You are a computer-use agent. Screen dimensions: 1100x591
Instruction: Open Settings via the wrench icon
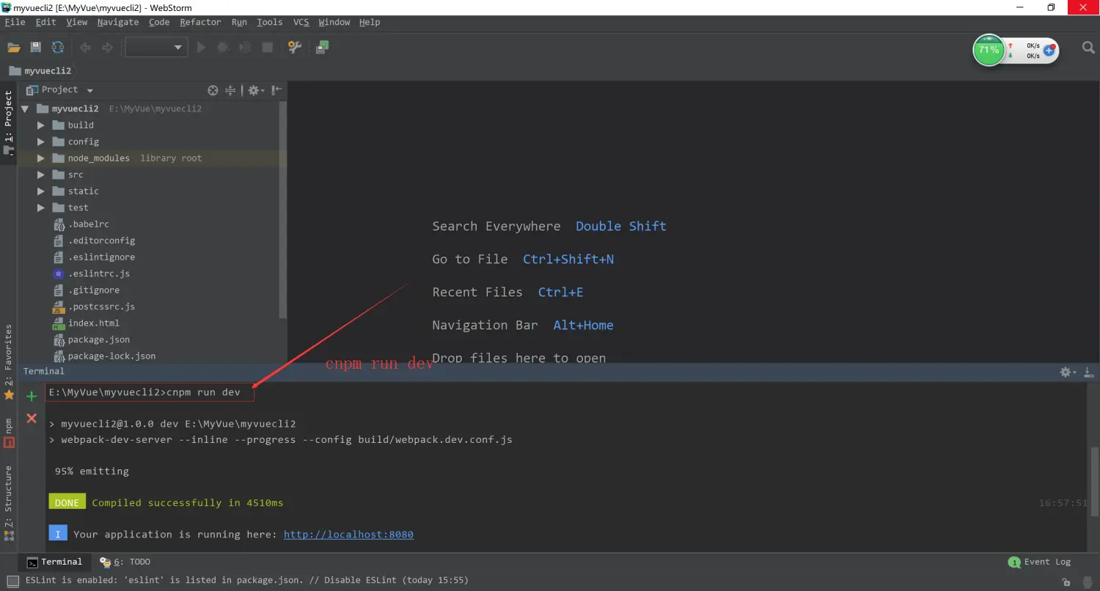coord(295,48)
